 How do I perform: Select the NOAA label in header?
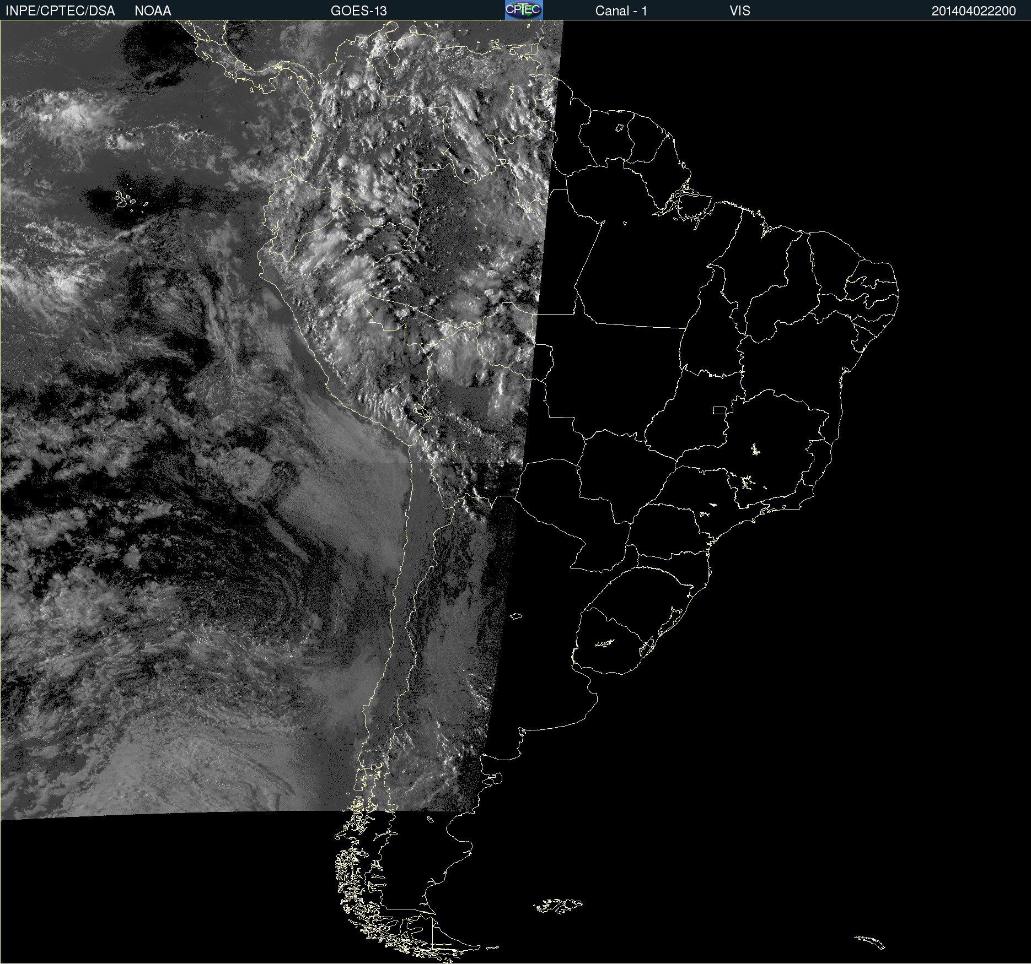point(153,11)
